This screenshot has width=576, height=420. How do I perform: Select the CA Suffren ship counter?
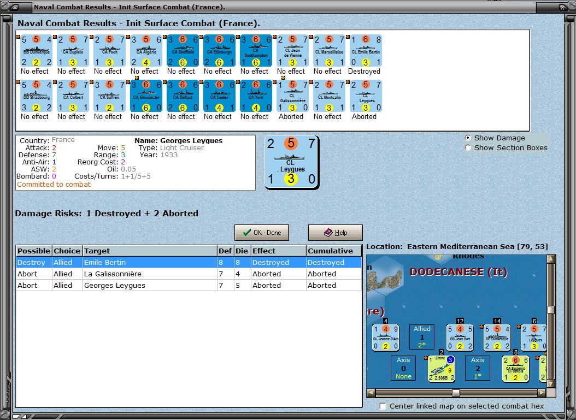click(109, 96)
